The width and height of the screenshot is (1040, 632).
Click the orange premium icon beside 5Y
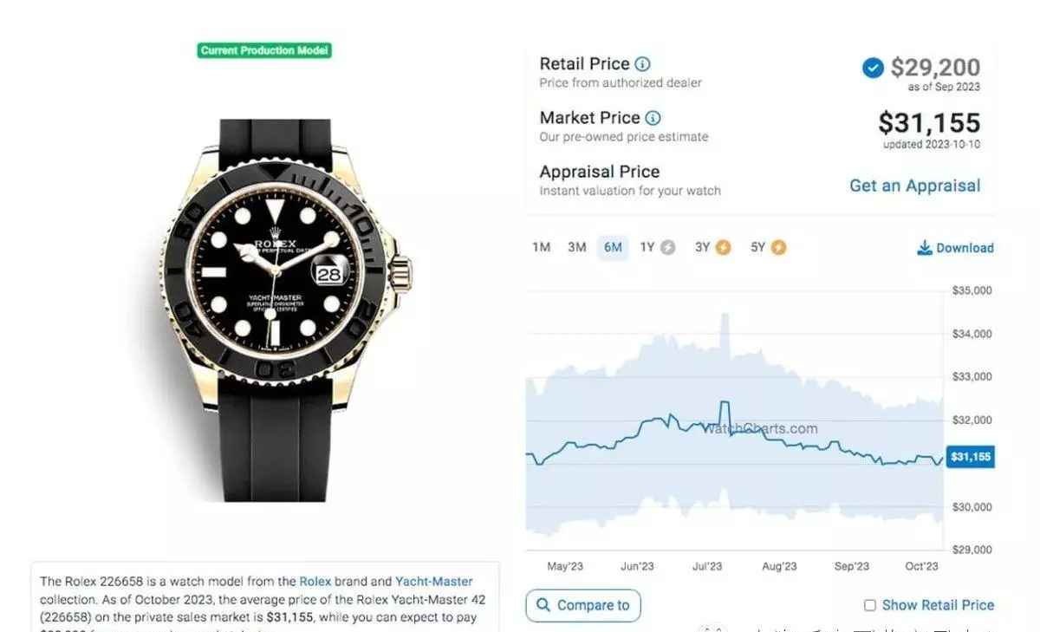(x=778, y=247)
